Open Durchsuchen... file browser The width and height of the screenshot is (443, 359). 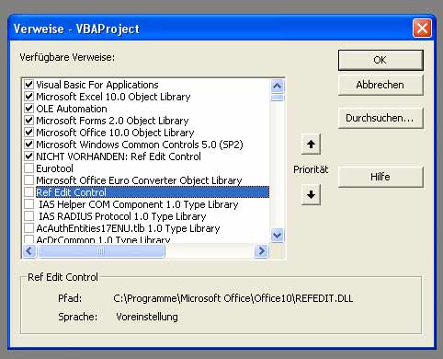381,118
